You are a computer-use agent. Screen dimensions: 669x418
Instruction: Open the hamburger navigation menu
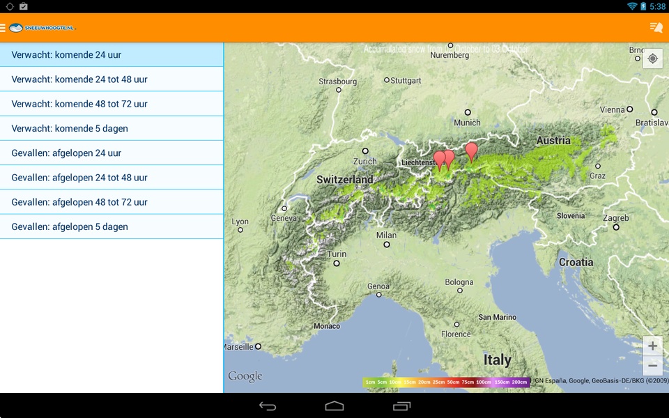(x=3, y=28)
